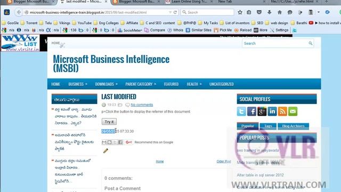Switch to the Popular tab
Screen dimensions: 341x192
(247, 126)
